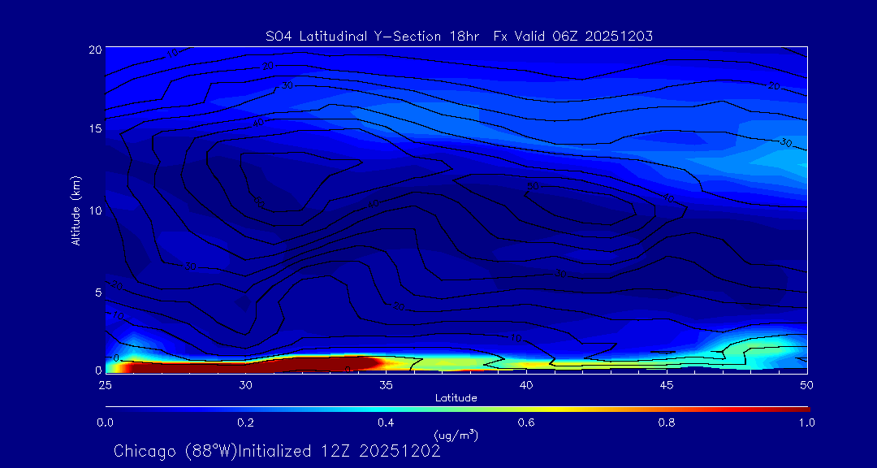
Task: Select altitude axis tick label 10
Action: 94,210
